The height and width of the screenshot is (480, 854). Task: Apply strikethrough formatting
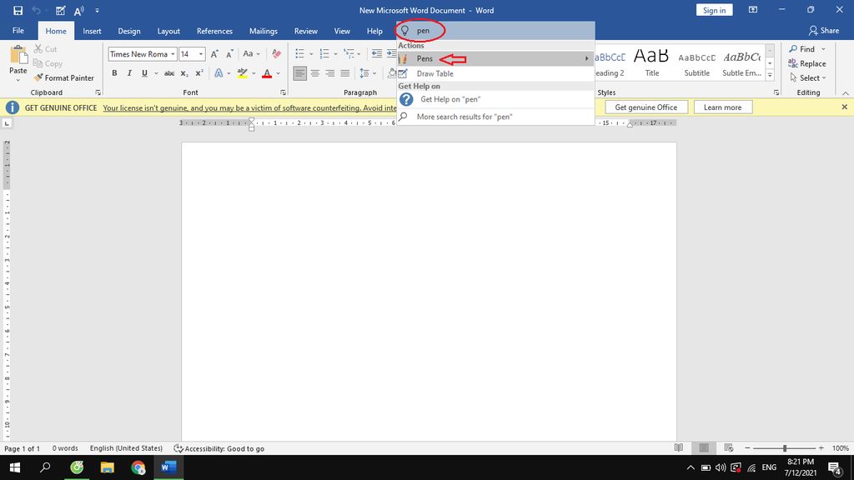pos(169,73)
